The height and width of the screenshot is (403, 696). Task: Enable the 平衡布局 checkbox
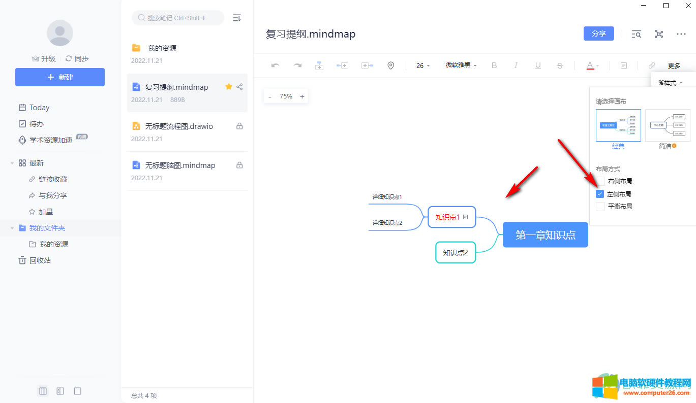coord(600,207)
